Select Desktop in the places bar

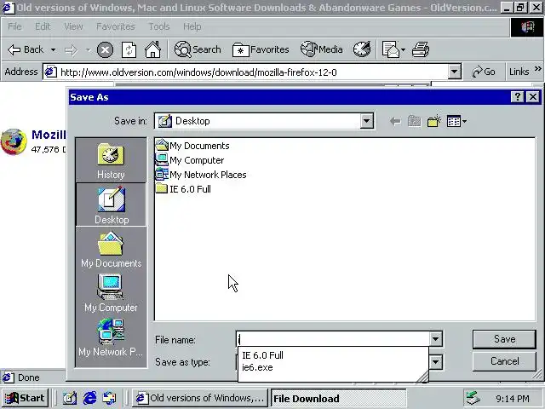(112, 205)
